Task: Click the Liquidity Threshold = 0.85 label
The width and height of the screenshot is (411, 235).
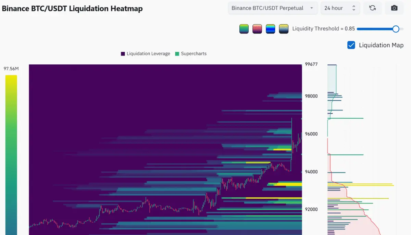Action: [x=324, y=29]
